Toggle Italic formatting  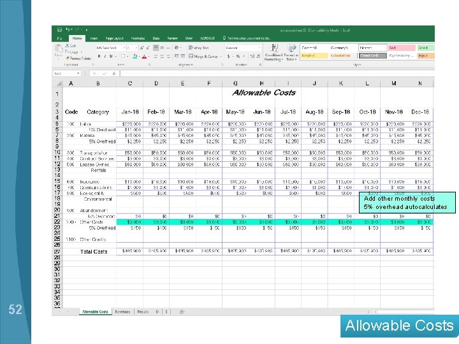(105, 56)
